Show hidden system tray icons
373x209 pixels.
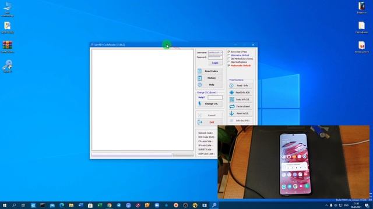(326, 206)
